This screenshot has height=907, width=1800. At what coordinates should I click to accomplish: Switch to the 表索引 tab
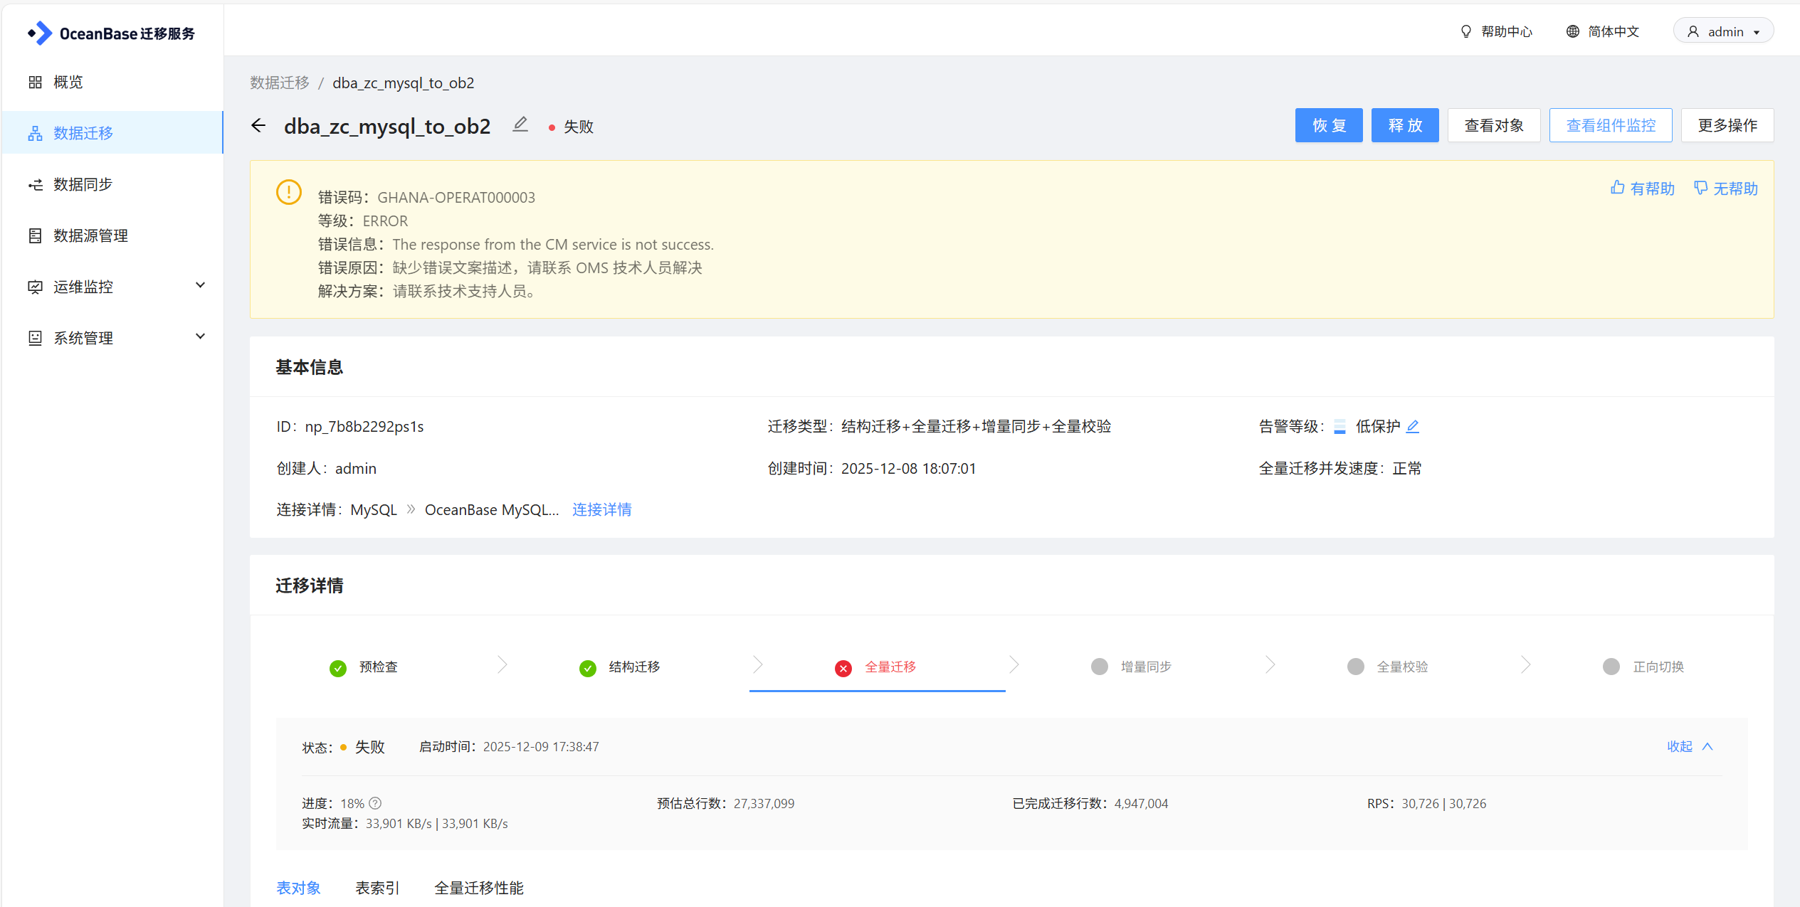[x=377, y=888]
